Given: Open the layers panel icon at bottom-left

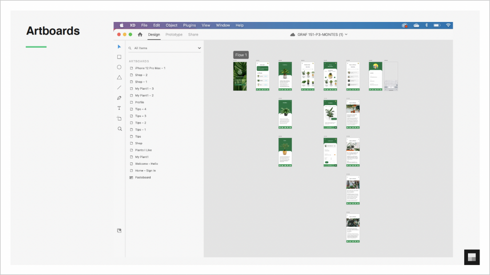Looking at the screenshot, I should pyautogui.click(x=119, y=231).
